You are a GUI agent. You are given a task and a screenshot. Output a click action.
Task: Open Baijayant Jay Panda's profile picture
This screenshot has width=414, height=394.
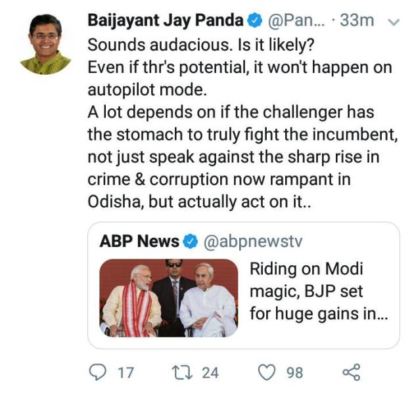[x=45, y=44]
